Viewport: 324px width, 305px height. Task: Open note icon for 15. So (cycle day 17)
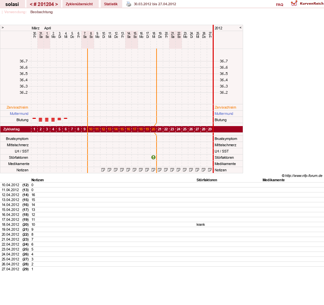coord(134,170)
